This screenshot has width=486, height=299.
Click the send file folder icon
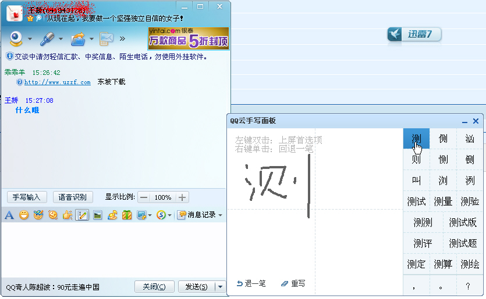point(78,39)
